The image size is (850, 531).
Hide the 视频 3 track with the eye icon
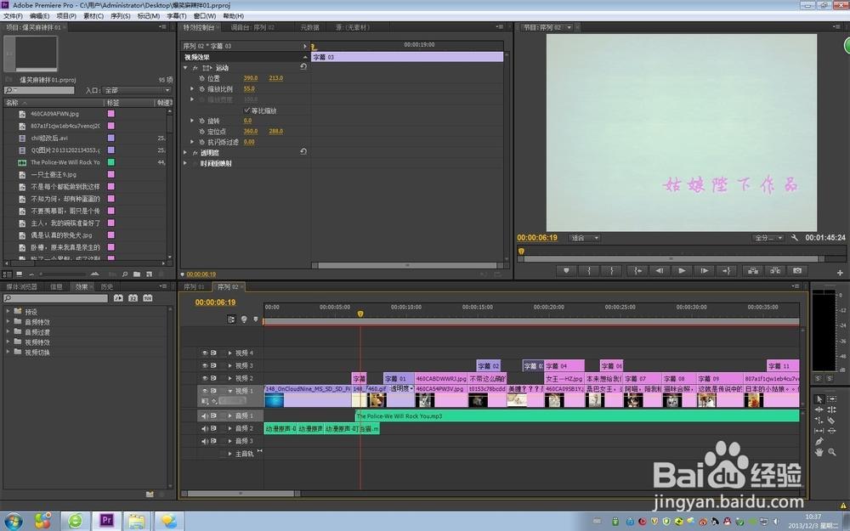(x=204, y=365)
